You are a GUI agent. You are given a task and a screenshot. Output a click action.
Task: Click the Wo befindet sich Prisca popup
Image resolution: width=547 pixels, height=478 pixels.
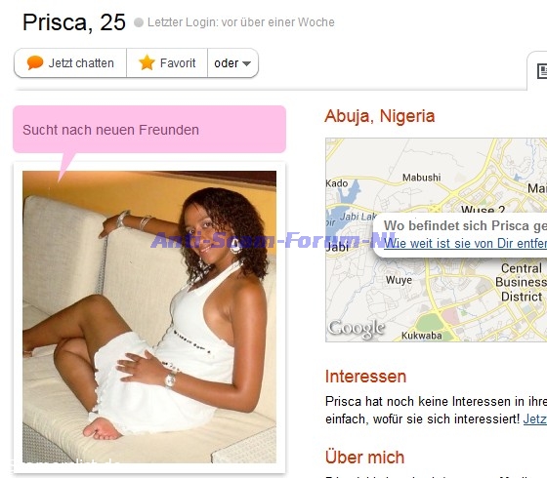460,234
